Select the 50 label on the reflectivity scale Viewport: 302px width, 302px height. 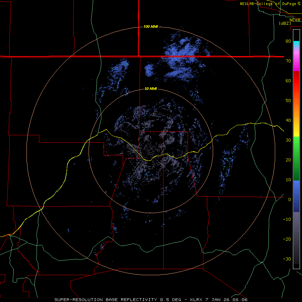tap(288, 101)
